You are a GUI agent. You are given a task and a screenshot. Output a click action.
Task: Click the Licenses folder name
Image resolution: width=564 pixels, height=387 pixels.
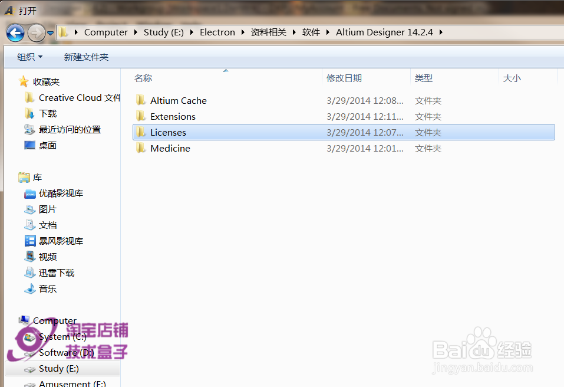coord(168,133)
